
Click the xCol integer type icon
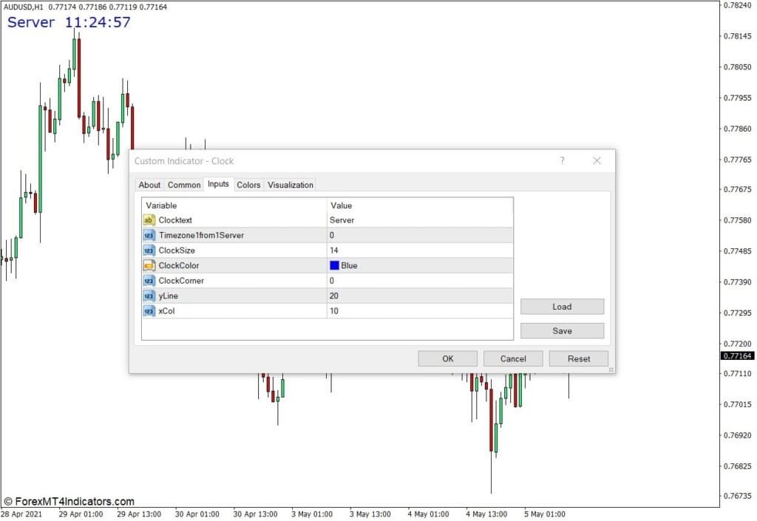click(x=149, y=311)
